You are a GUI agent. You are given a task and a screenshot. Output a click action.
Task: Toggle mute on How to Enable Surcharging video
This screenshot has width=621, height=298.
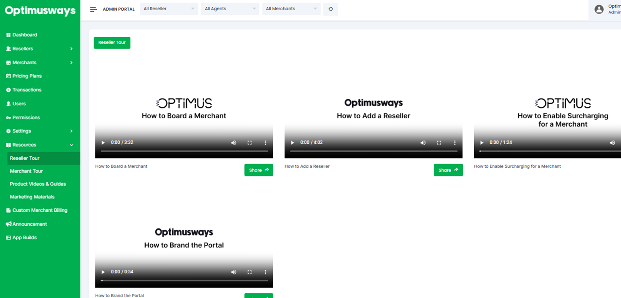pyautogui.click(x=612, y=143)
